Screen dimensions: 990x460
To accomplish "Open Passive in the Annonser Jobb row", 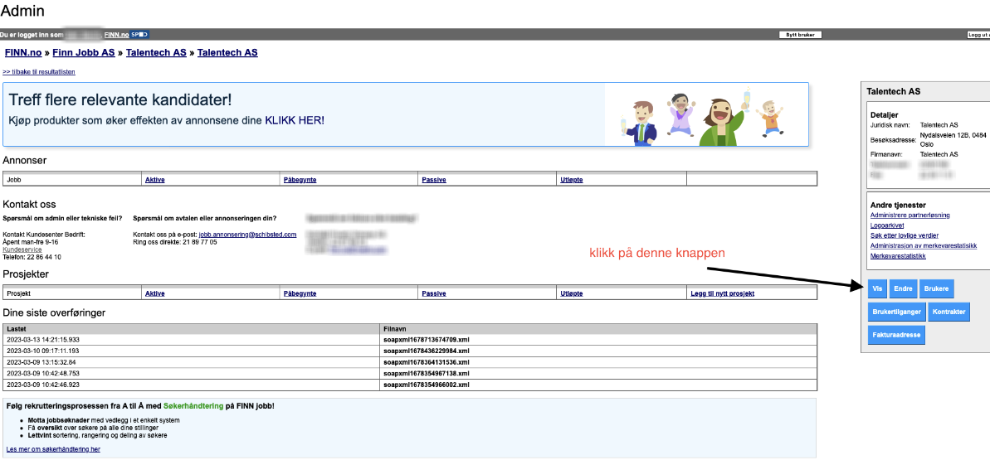I will [434, 180].
